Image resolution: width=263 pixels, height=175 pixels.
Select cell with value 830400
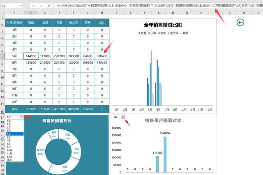102,56
